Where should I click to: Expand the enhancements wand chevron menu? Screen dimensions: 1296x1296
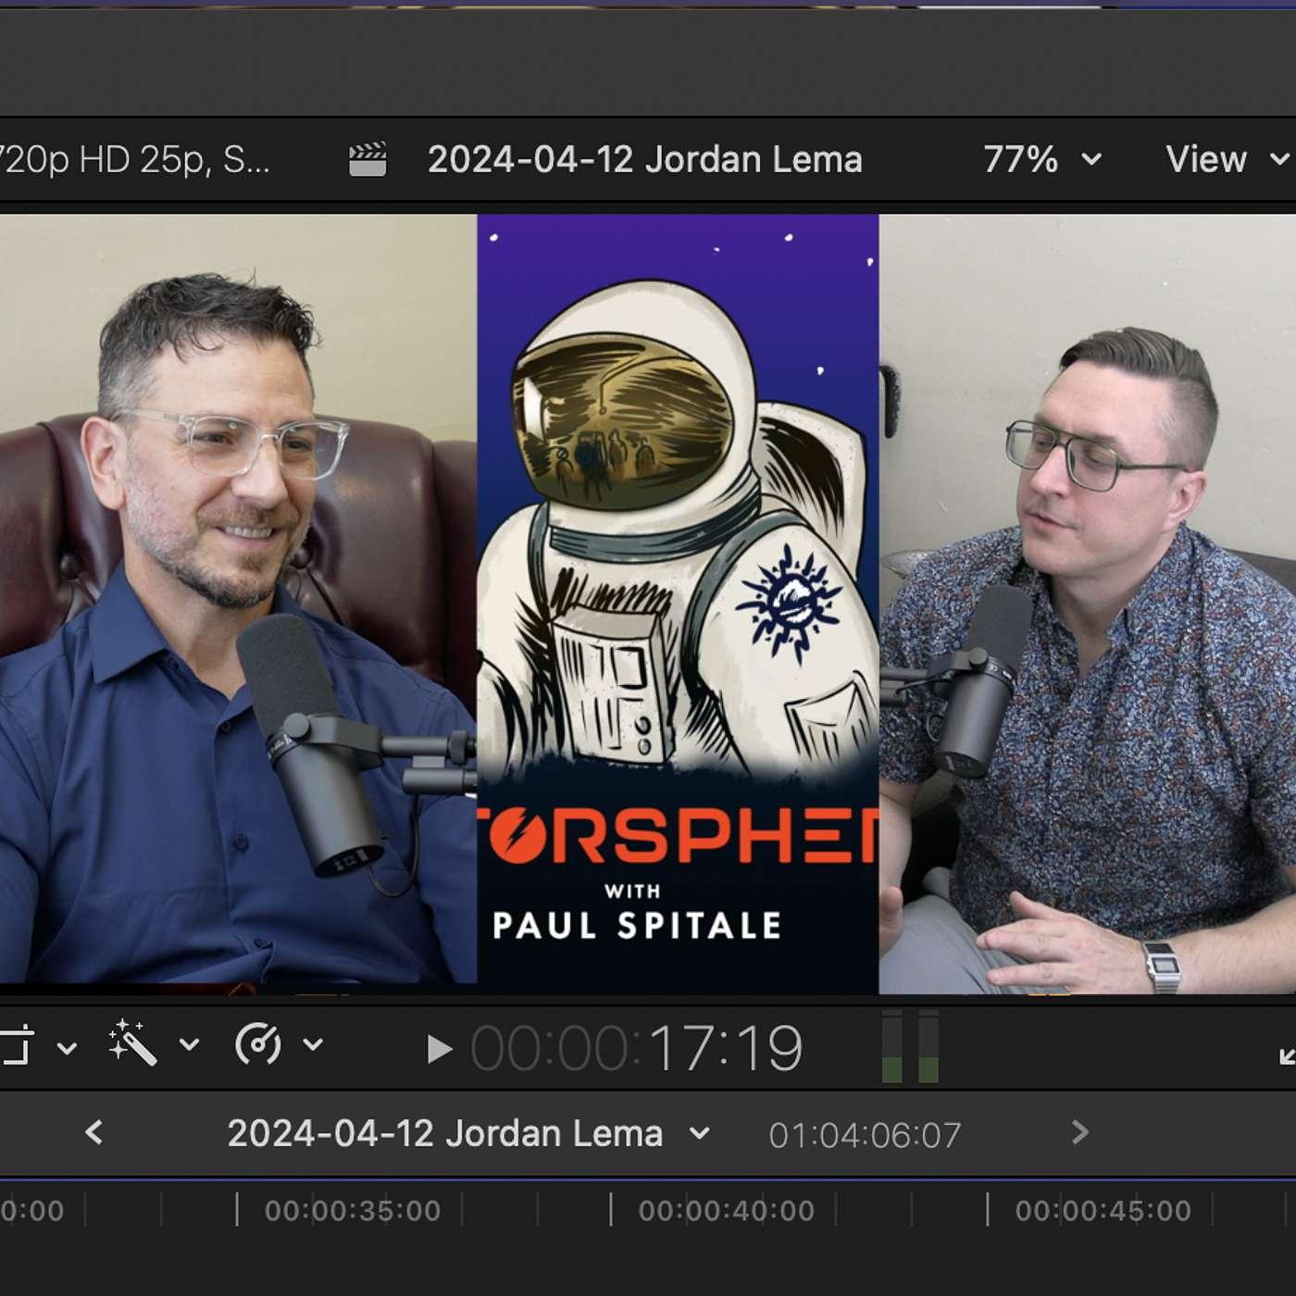pyautogui.click(x=189, y=1045)
